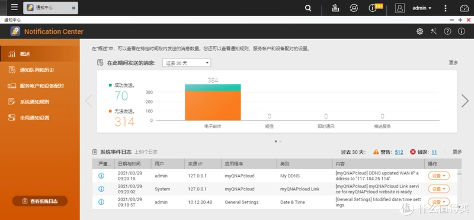The image size is (474, 220).
Task: Click the 电子邮件 chart axis label
Action: coord(213,127)
